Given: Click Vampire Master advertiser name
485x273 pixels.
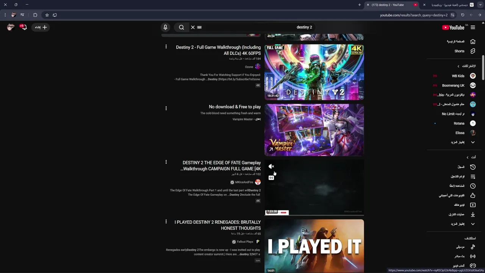Looking at the screenshot, I should [x=242, y=119].
